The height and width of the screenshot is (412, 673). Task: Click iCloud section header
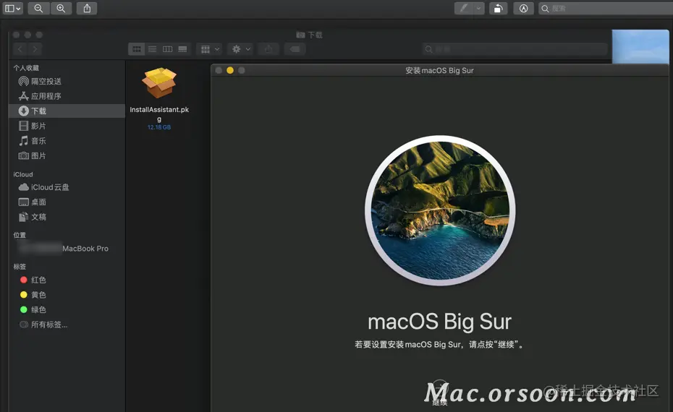tap(23, 174)
